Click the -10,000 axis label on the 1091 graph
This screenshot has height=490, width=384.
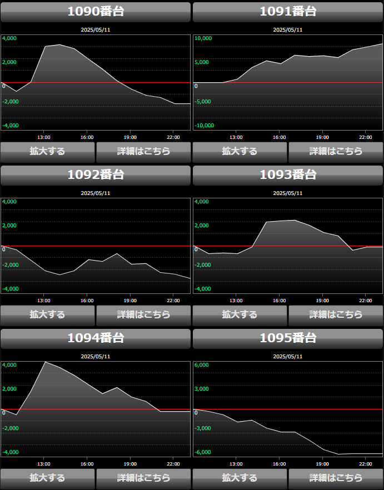(x=204, y=126)
